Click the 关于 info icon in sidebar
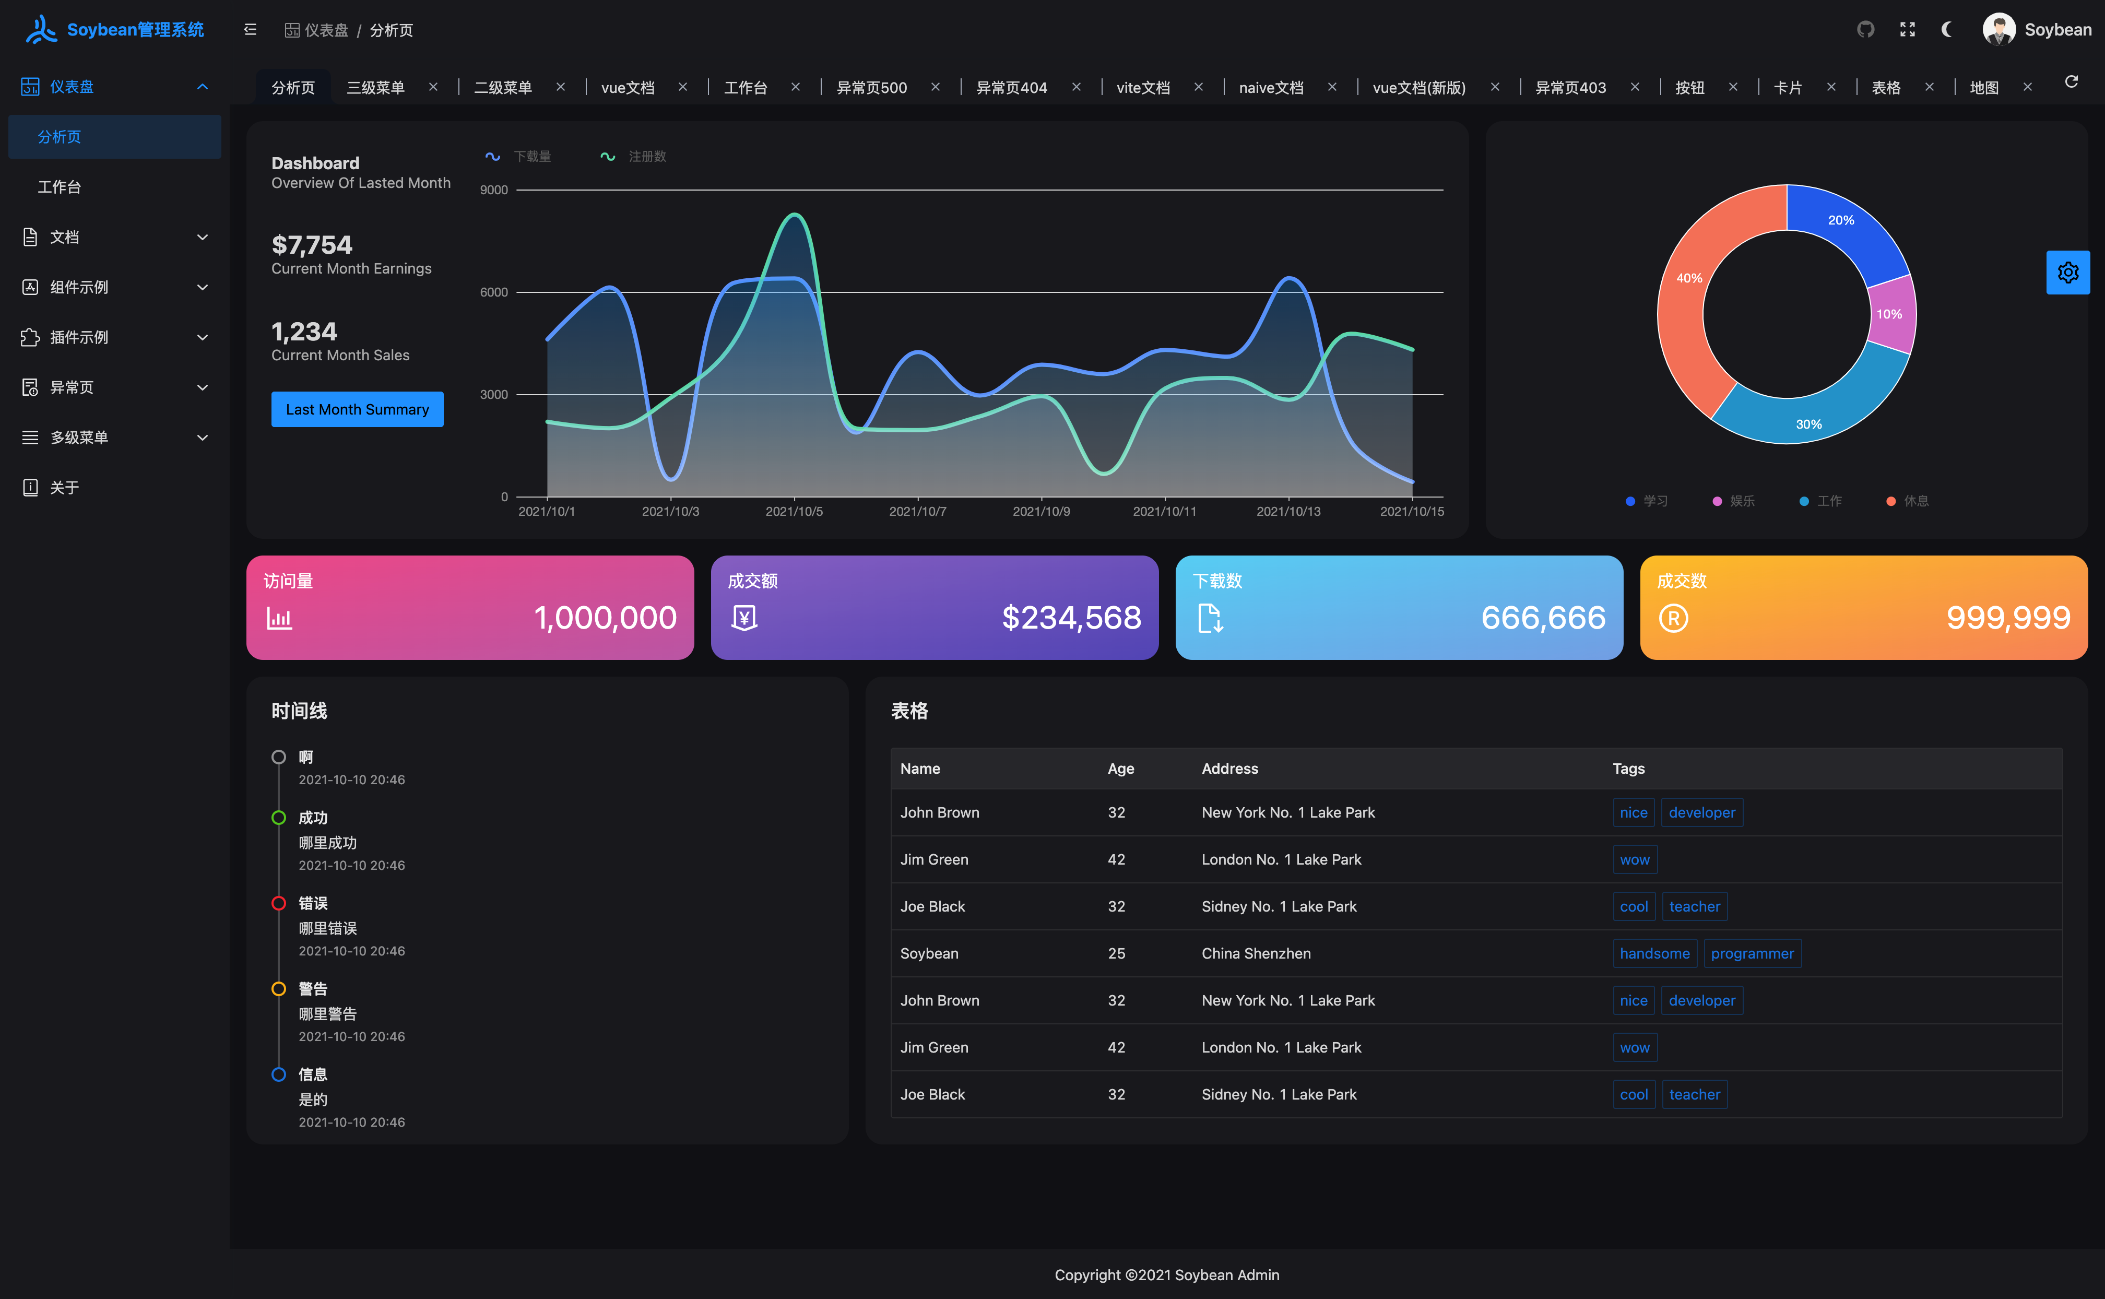 (30, 487)
